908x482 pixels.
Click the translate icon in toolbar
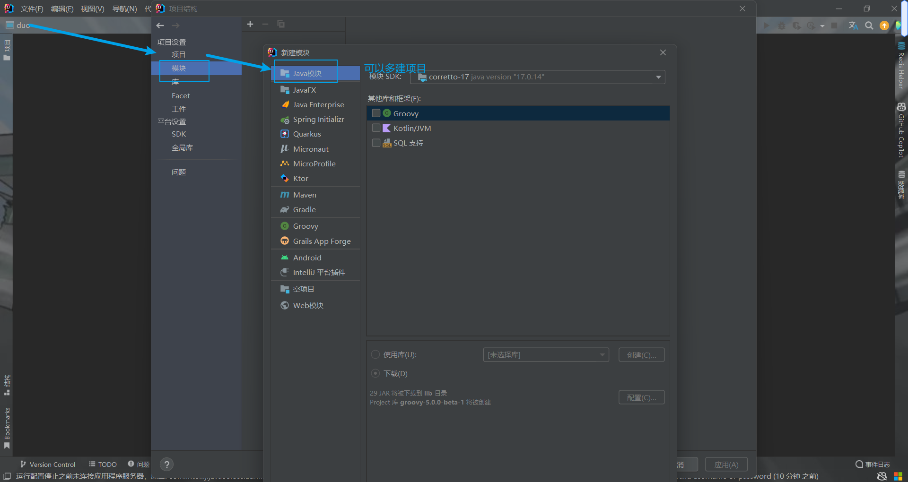(x=853, y=26)
